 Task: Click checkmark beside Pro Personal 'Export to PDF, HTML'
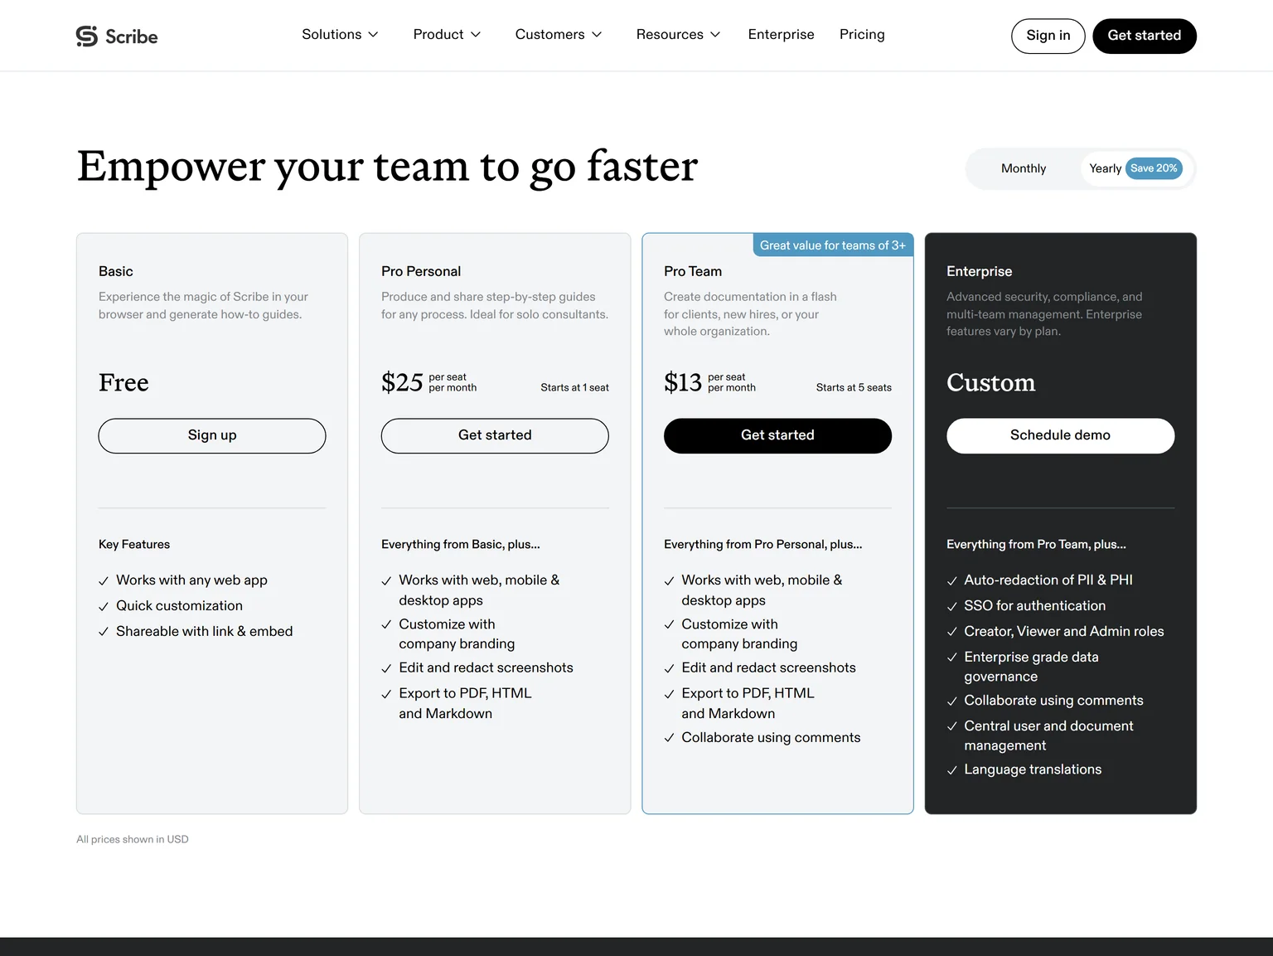tap(386, 695)
